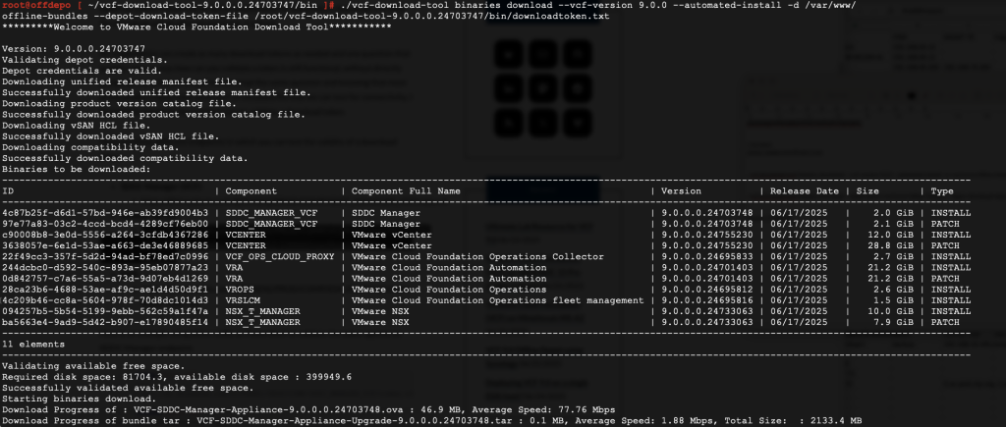1006x427 pixels.
Task: Select the Size column header
Action: pyautogui.click(x=866, y=191)
